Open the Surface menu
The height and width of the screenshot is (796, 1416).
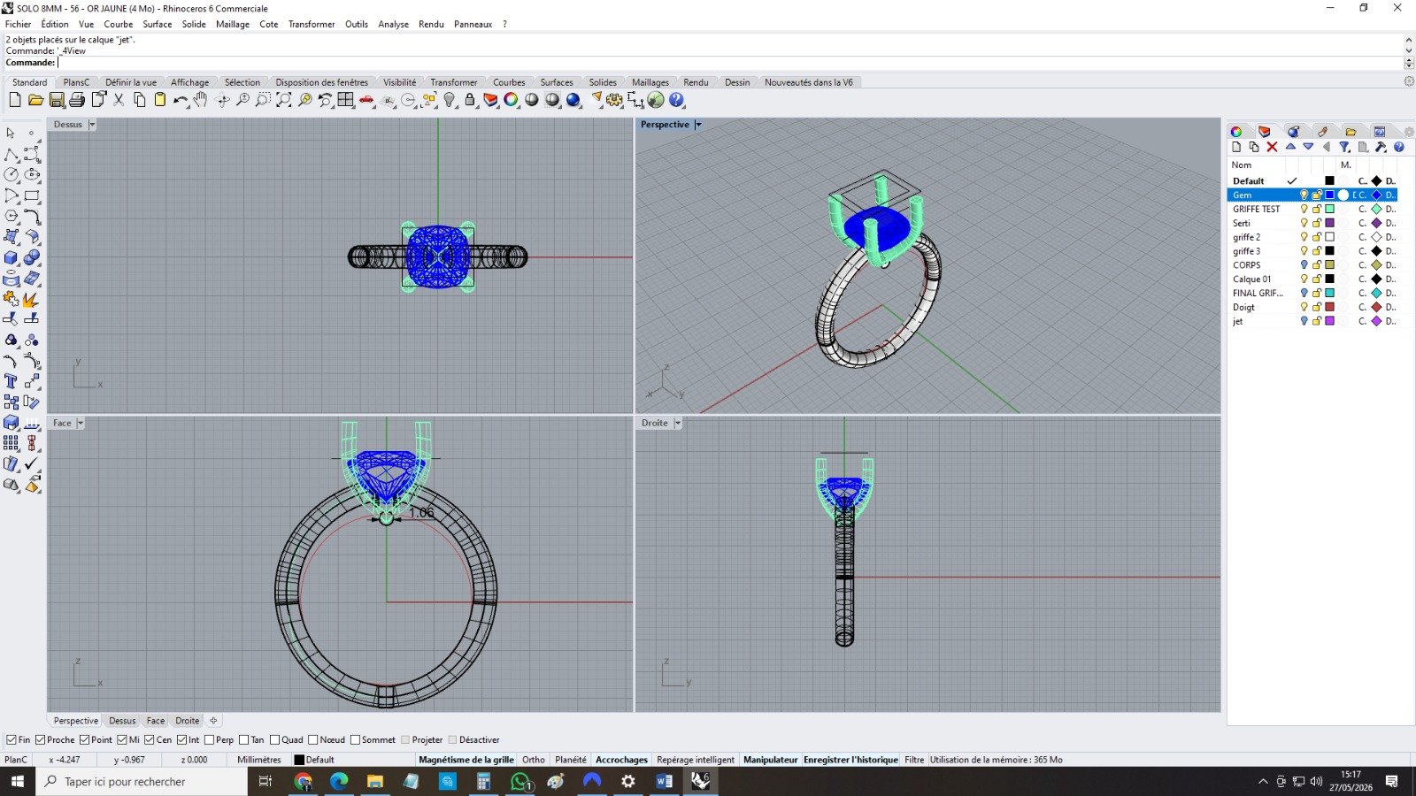(x=158, y=24)
